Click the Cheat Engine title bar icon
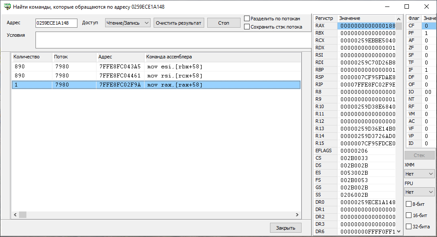437x237 pixels. click(7, 6)
